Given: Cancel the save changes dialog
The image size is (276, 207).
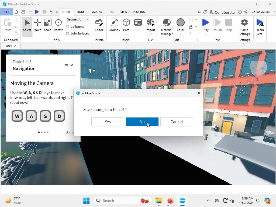Looking at the screenshot, I should pyautogui.click(x=177, y=122).
